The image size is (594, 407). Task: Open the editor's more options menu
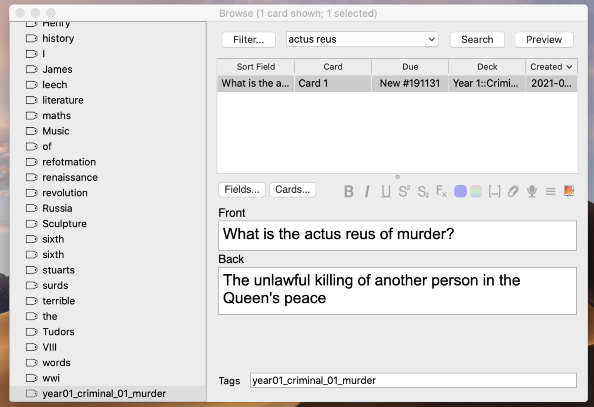550,192
